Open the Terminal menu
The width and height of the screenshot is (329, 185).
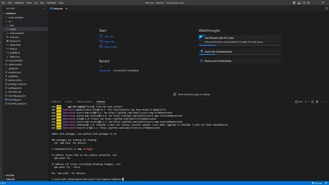coord(51,3)
